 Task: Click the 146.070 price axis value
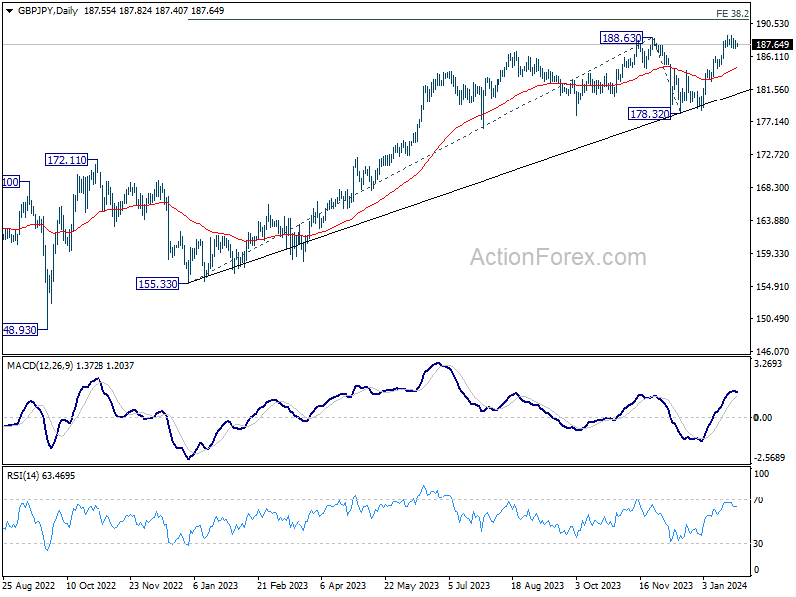[x=773, y=351]
